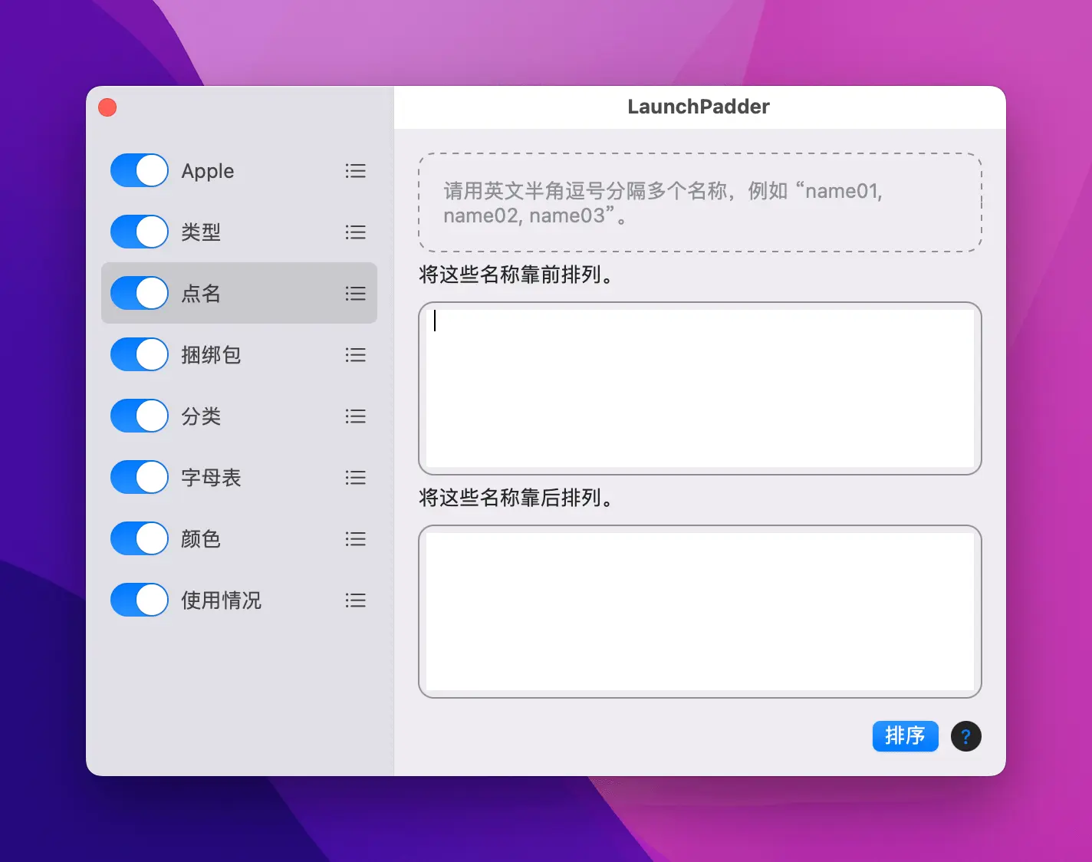The image size is (1092, 862).
Task: Toggle the 类型 switch off
Action: (140, 232)
